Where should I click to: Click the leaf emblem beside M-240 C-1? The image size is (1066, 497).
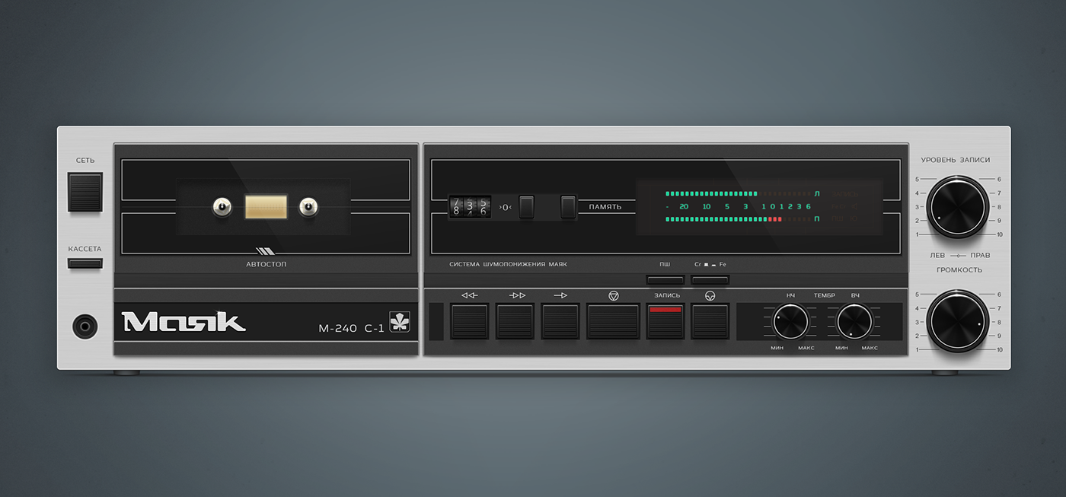[x=400, y=322]
